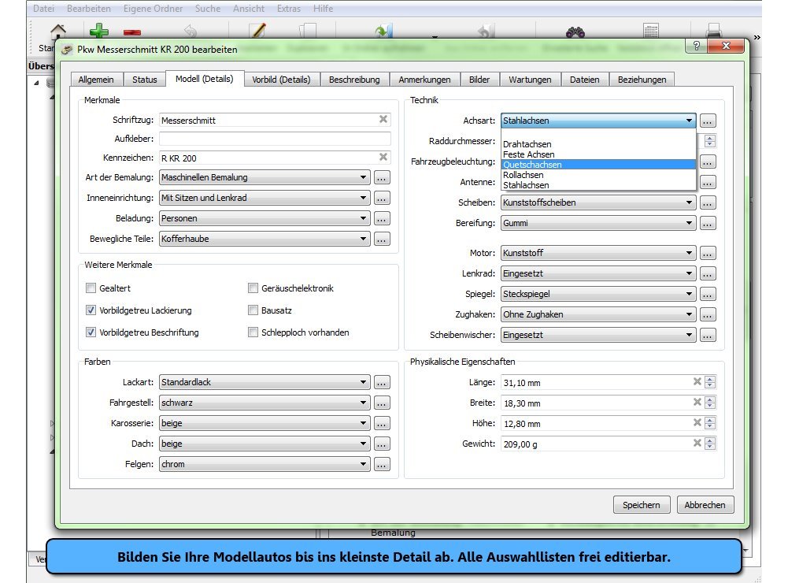Click the printer icon in toolbar
Image resolution: width=788 pixels, height=583 pixels.
click(714, 32)
